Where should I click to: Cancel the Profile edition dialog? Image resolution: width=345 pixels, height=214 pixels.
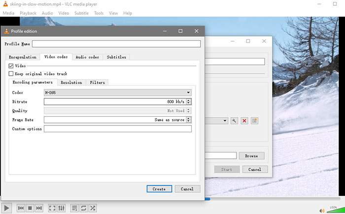[187, 189]
